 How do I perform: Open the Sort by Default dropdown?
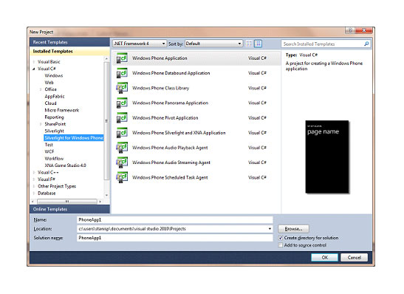click(x=214, y=44)
